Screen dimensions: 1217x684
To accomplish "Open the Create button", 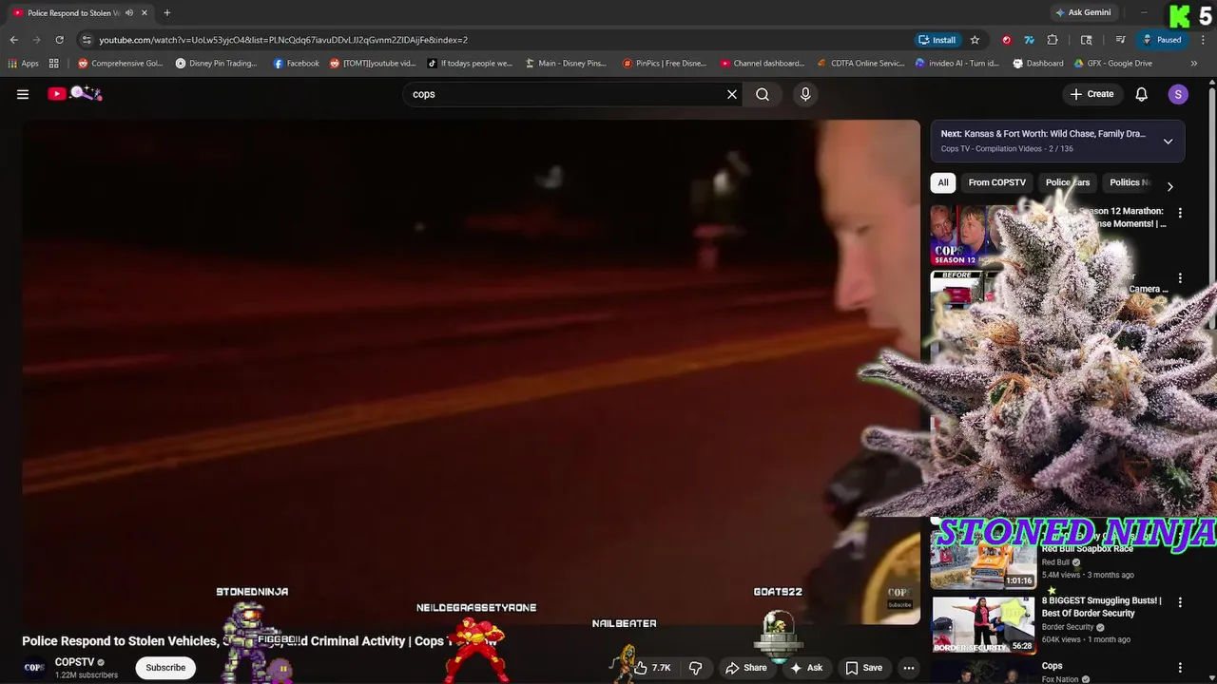I will (1091, 94).
